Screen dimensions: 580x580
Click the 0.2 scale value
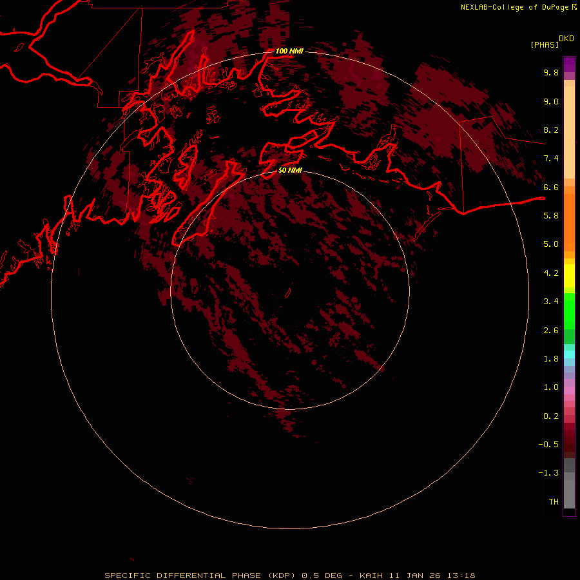tap(551, 416)
